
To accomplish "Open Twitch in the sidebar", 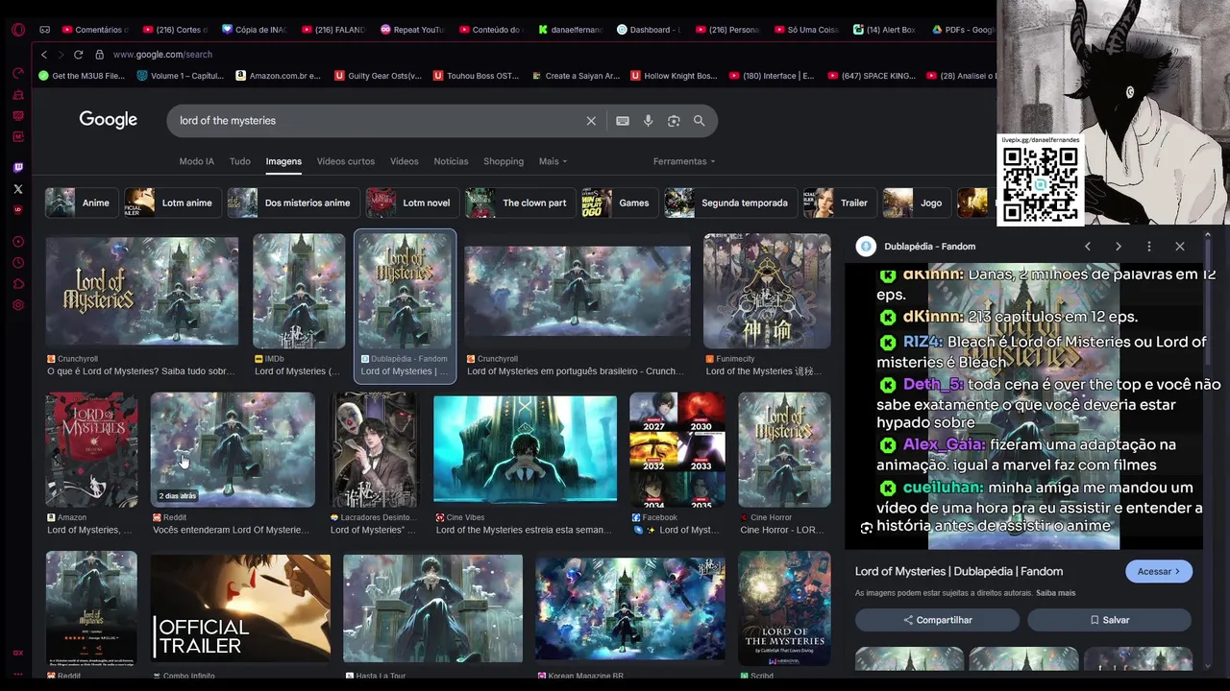I will (x=17, y=168).
